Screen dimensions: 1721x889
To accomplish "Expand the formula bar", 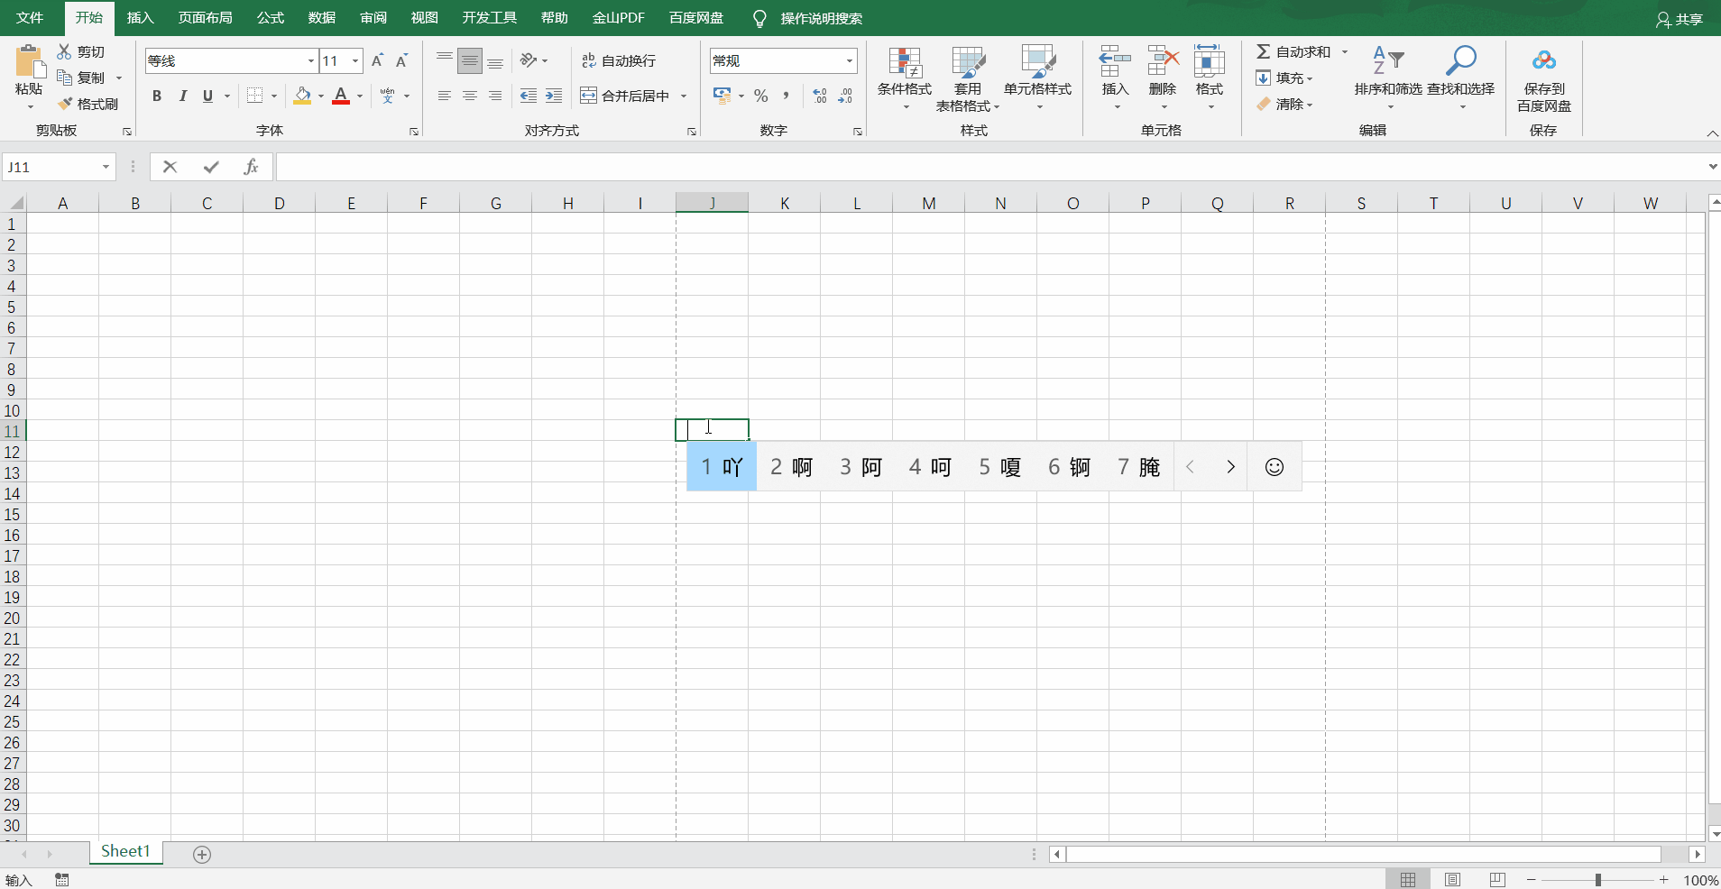I will tap(1712, 167).
